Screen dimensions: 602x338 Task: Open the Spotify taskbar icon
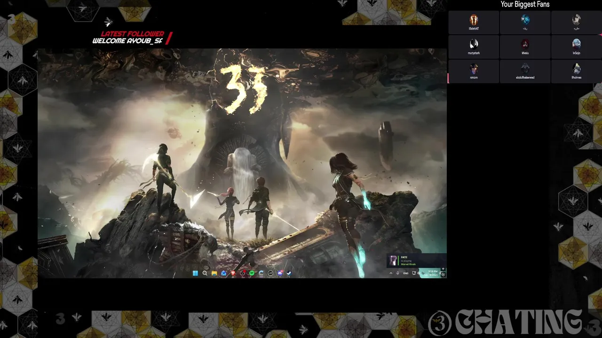pyautogui.click(x=252, y=273)
